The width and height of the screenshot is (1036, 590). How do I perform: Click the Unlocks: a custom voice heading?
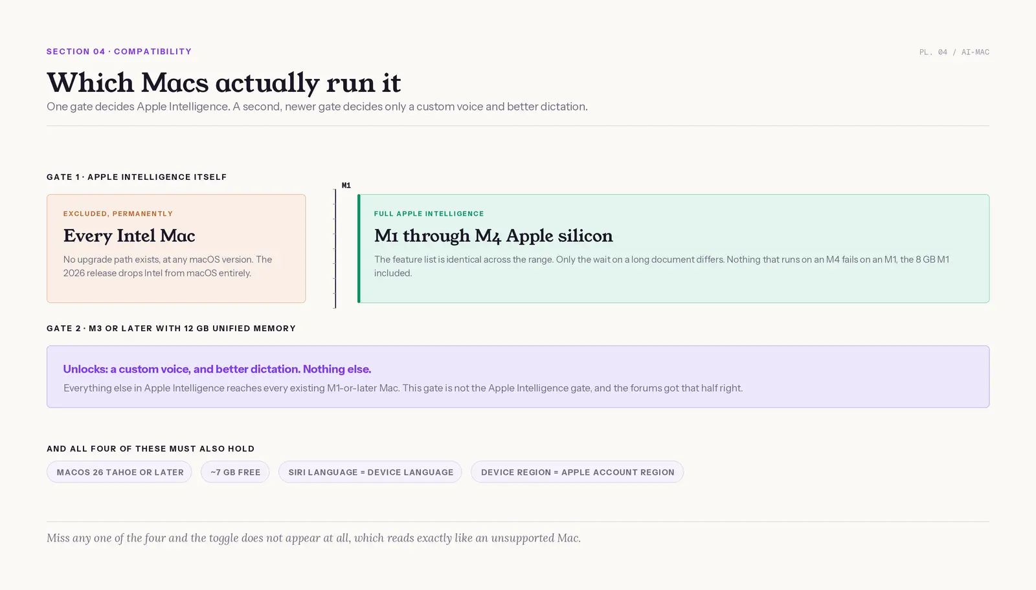(217, 369)
